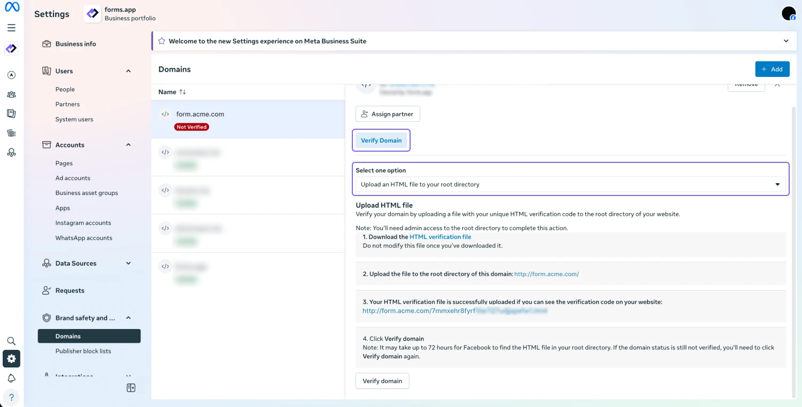Collapse the settings sidebar panel
Screen dimensions: 802x407
(x=131, y=387)
